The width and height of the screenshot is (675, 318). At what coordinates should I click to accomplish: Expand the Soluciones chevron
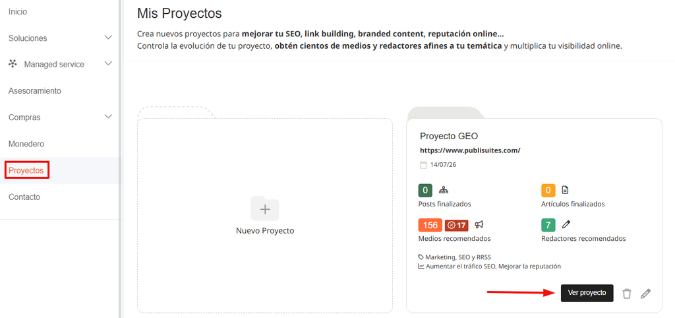[109, 38]
